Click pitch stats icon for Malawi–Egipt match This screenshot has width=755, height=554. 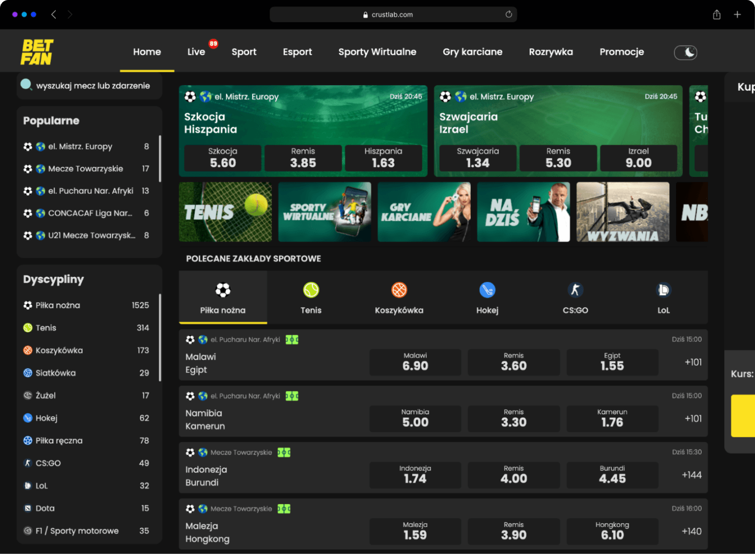pos(292,340)
